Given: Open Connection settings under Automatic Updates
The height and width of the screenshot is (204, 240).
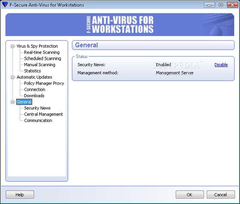Looking at the screenshot, I should click(x=34, y=90).
